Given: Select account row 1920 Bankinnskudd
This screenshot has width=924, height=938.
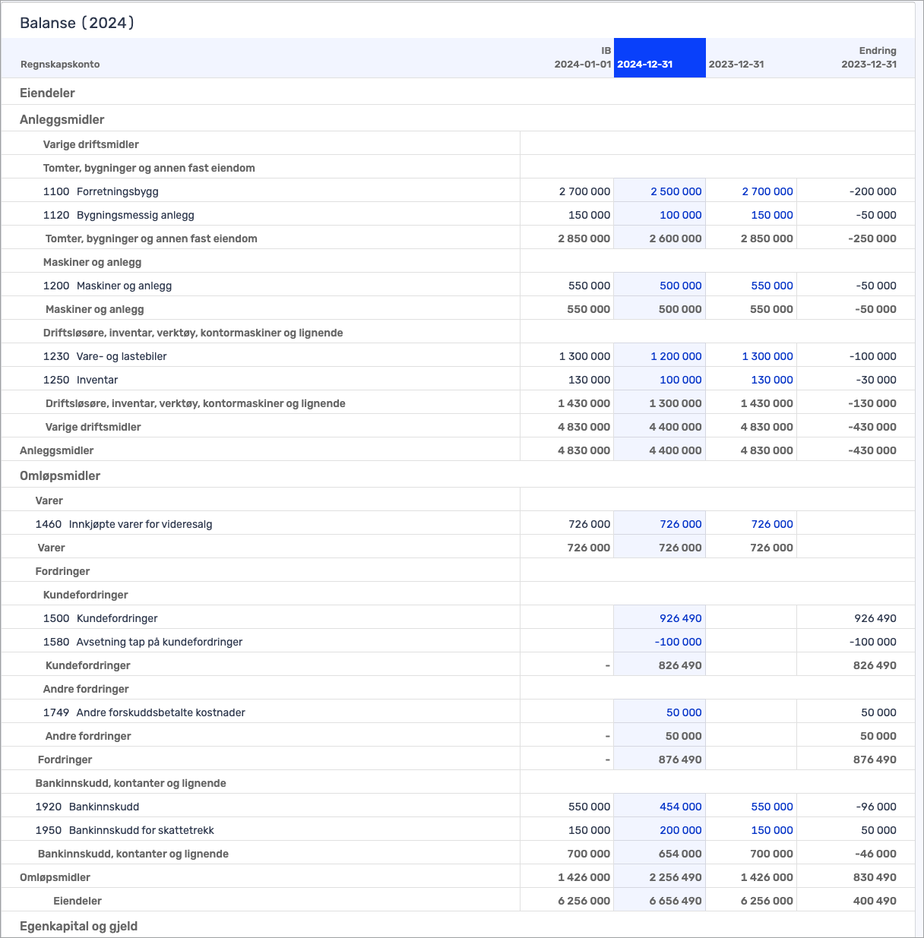Looking at the screenshot, I should tap(103, 807).
